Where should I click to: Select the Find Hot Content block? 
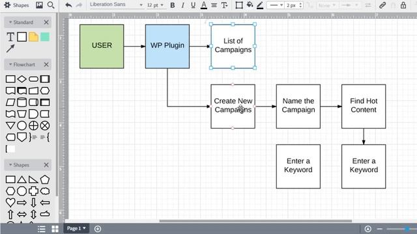[x=364, y=107]
